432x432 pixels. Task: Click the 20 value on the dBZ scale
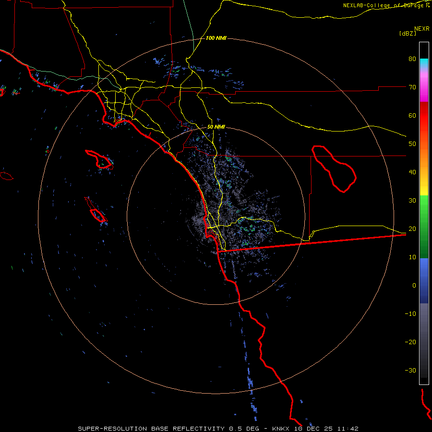click(412, 229)
